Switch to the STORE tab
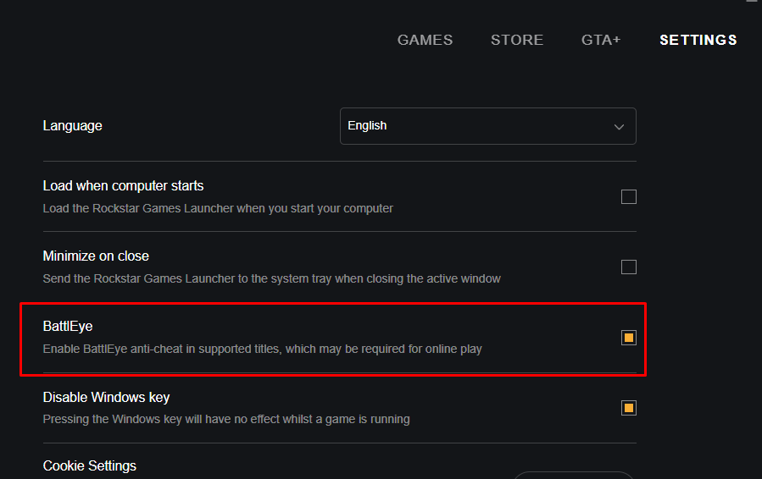The height and width of the screenshot is (479, 762). (x=516, y=40)
